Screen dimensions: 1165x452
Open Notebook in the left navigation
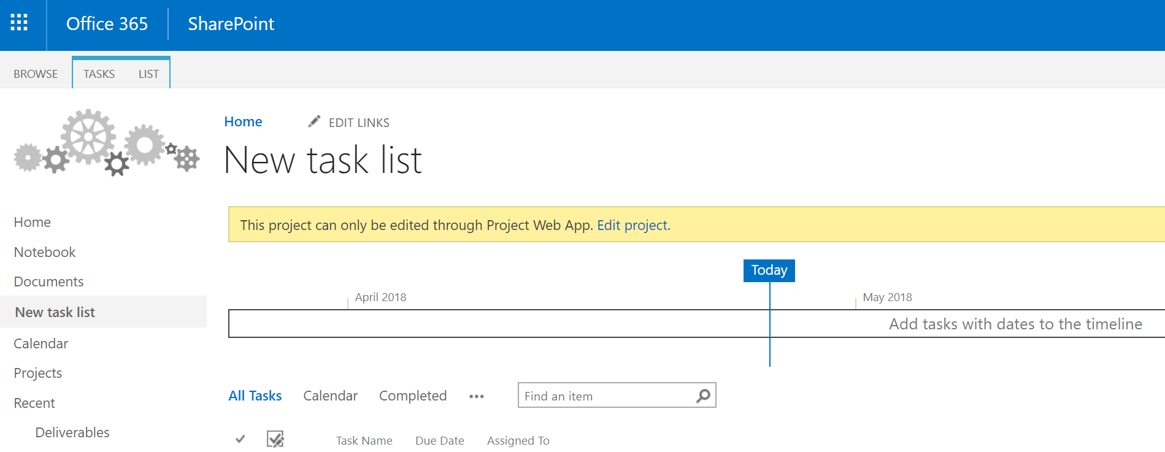[x=45, y=252]
